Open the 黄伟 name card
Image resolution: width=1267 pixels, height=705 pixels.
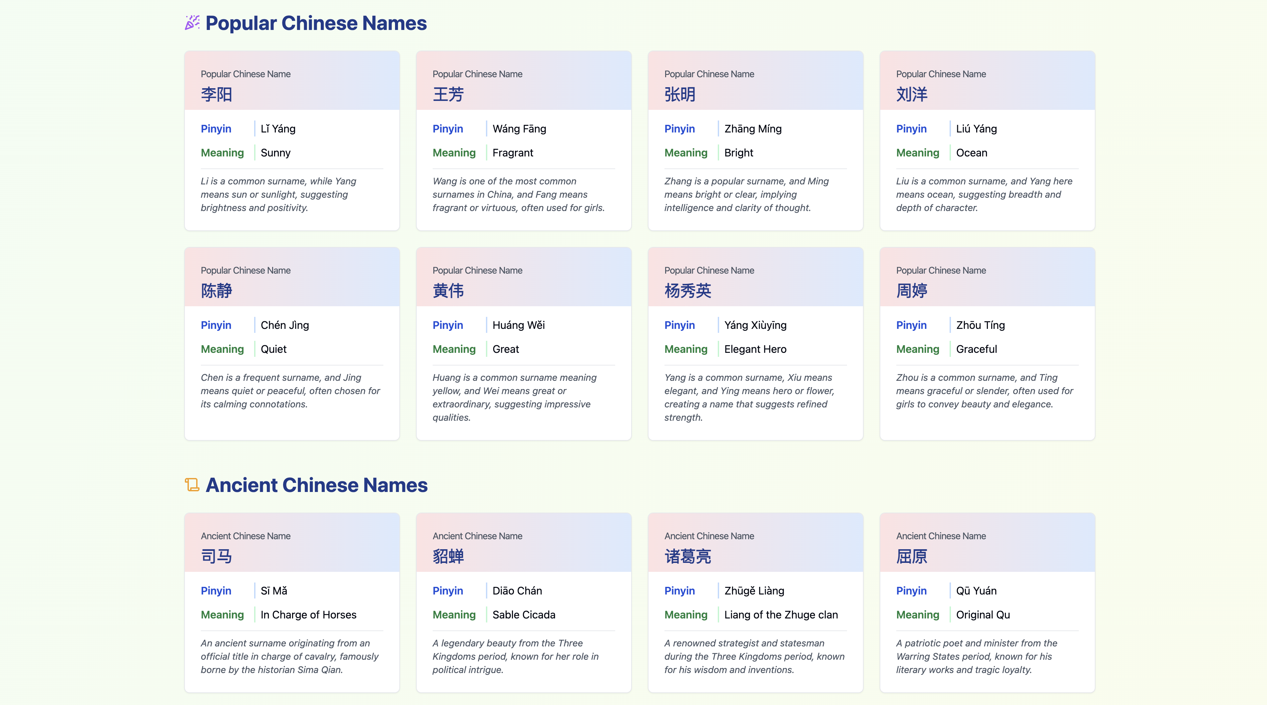pyautogui.click(x=448, y=291)
